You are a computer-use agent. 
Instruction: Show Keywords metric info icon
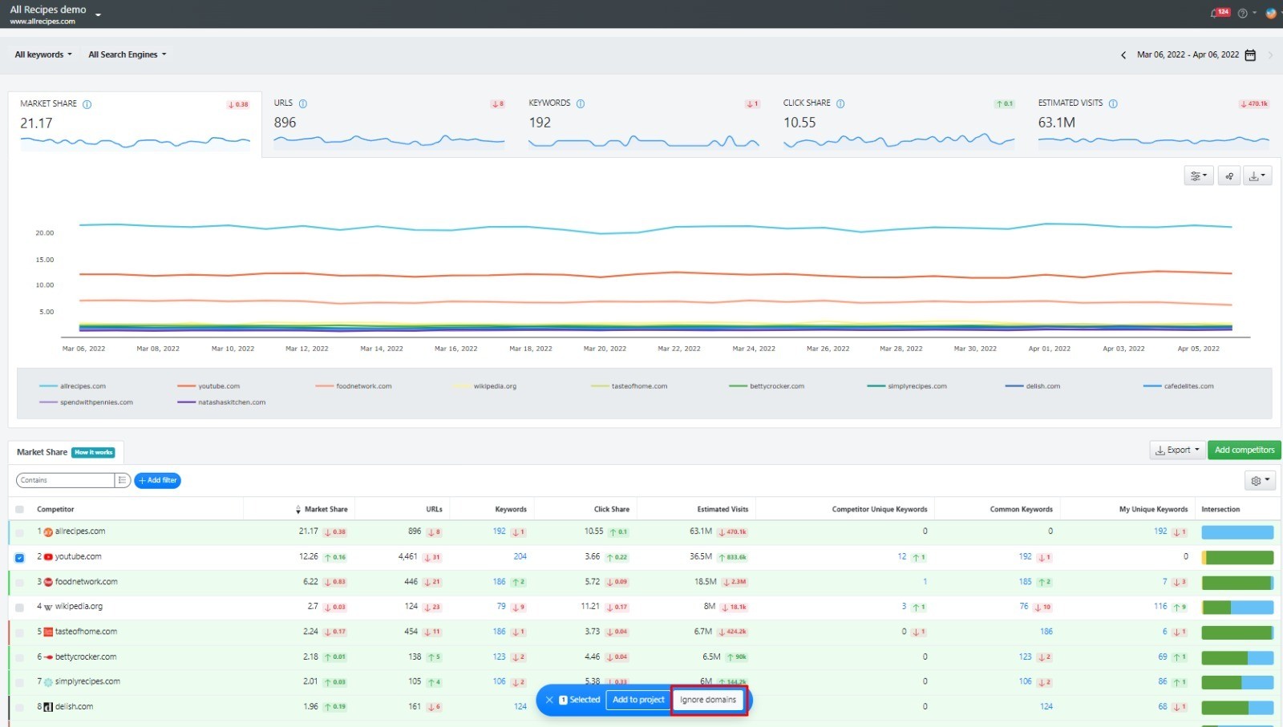click(x=581, y=103)
